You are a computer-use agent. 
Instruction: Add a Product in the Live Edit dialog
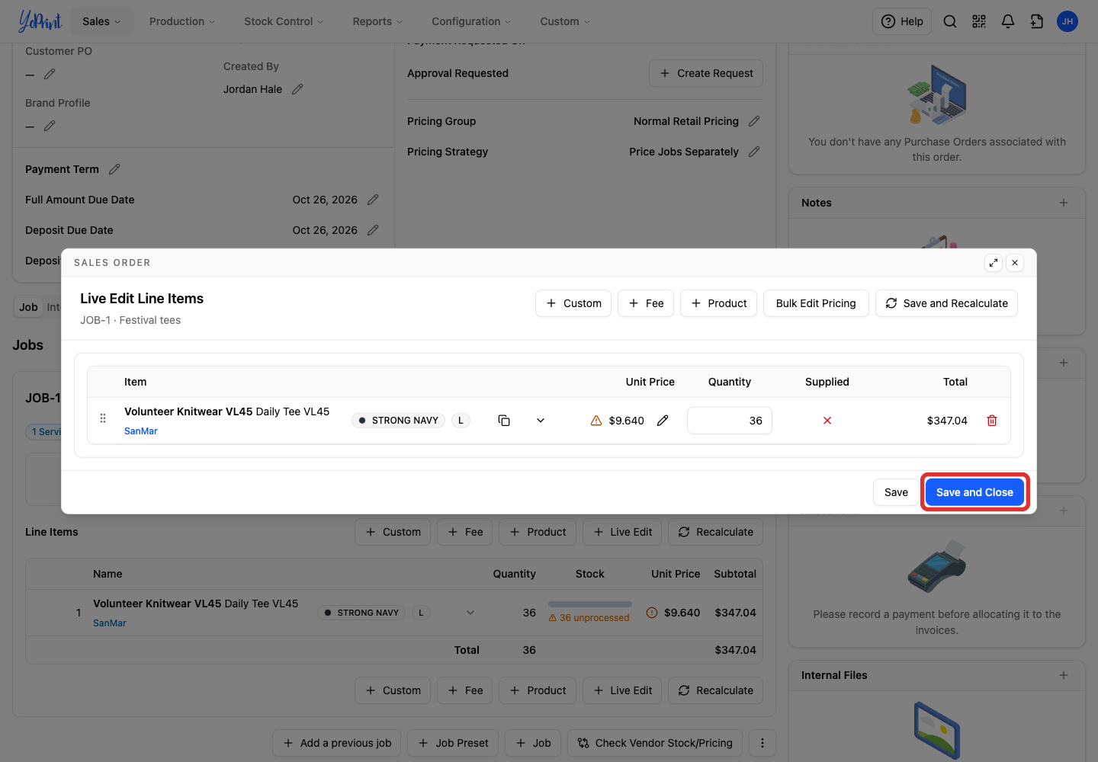tap(719, 303)
